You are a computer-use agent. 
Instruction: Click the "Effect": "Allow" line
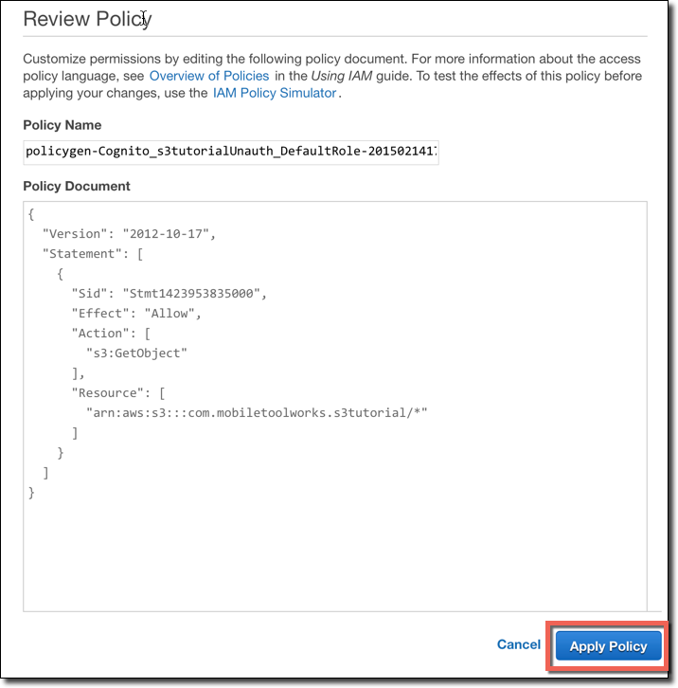click(136, 314)
